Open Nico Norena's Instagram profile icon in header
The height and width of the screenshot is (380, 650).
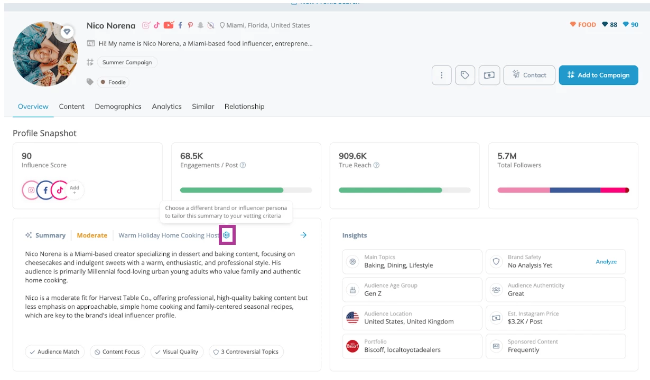click(x=146, y=25)
